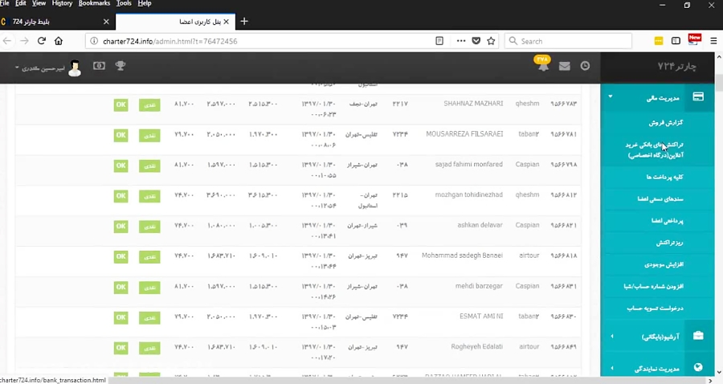This screenshot has width=723, height=384.
Task: Click the browser forward arrow
Action: pyautogui.click(x=24, y=41)
